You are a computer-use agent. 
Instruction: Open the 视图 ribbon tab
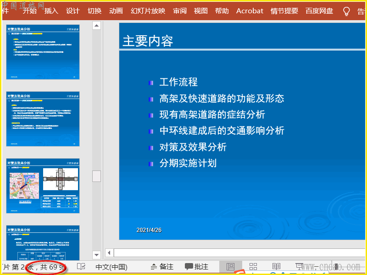(201, 11)
